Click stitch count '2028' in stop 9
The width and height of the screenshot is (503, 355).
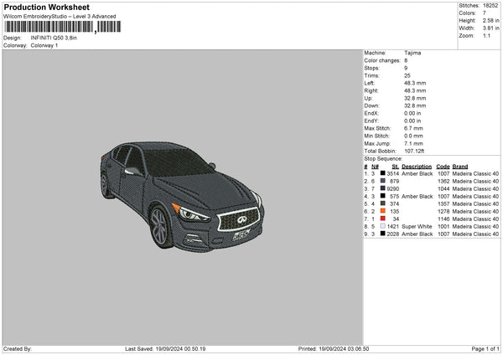pyautogui.click(x=393, y=234)
